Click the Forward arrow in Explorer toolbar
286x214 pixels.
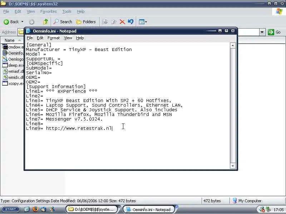pyautogui.click(x=31, y=22)
